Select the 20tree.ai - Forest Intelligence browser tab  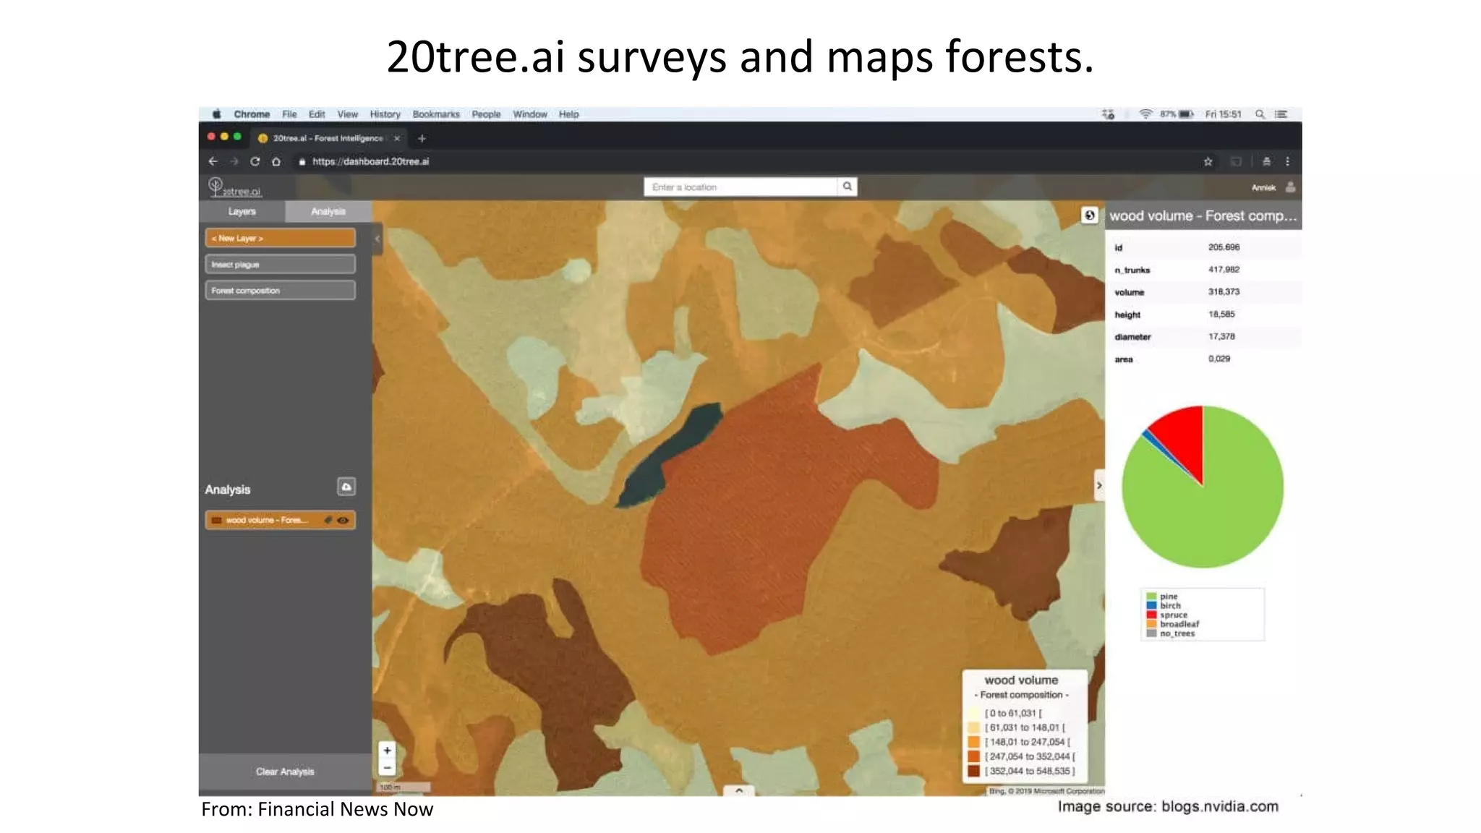pos(328,138)
